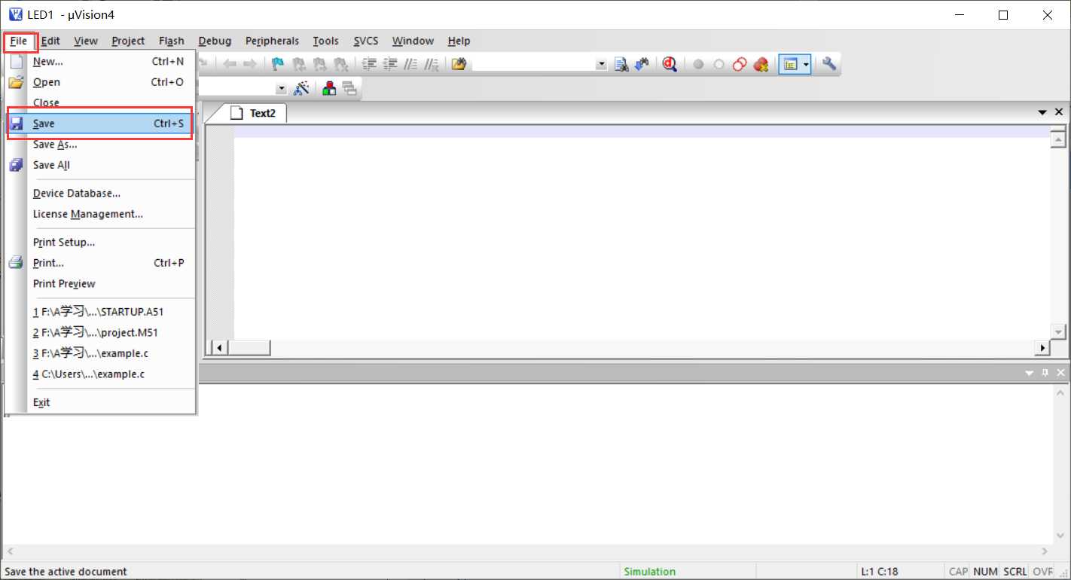Image resolution: width=1071 pixels, height=580 pixels.
Task: Open Target Options magic wand icon
Action: [301, 88]
